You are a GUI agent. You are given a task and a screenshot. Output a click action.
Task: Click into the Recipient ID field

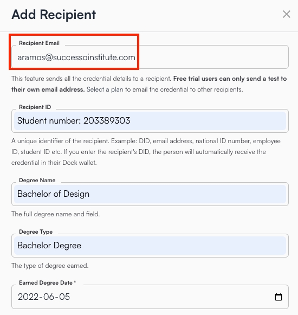(150, 121)
